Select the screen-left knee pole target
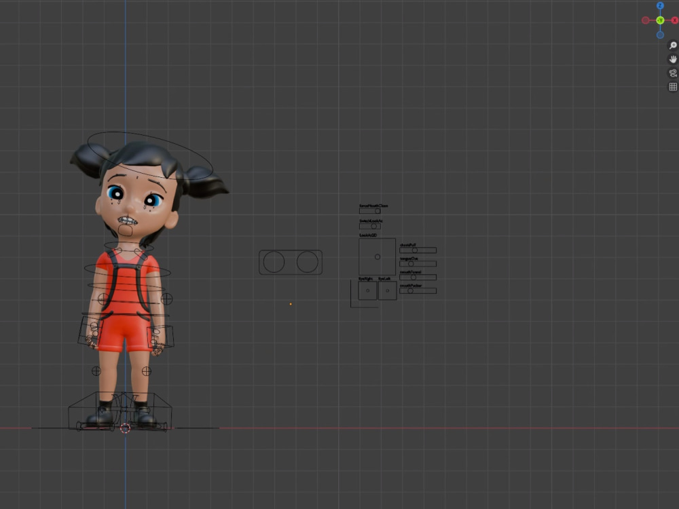This screenshot has height=509, width=679. click(x=96, y=371)
